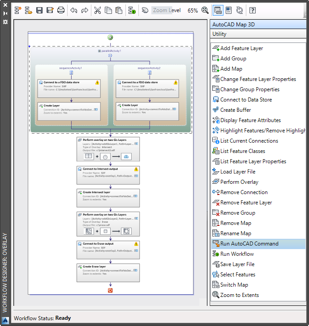Select the Create Buffer activity

coord(258,110)
